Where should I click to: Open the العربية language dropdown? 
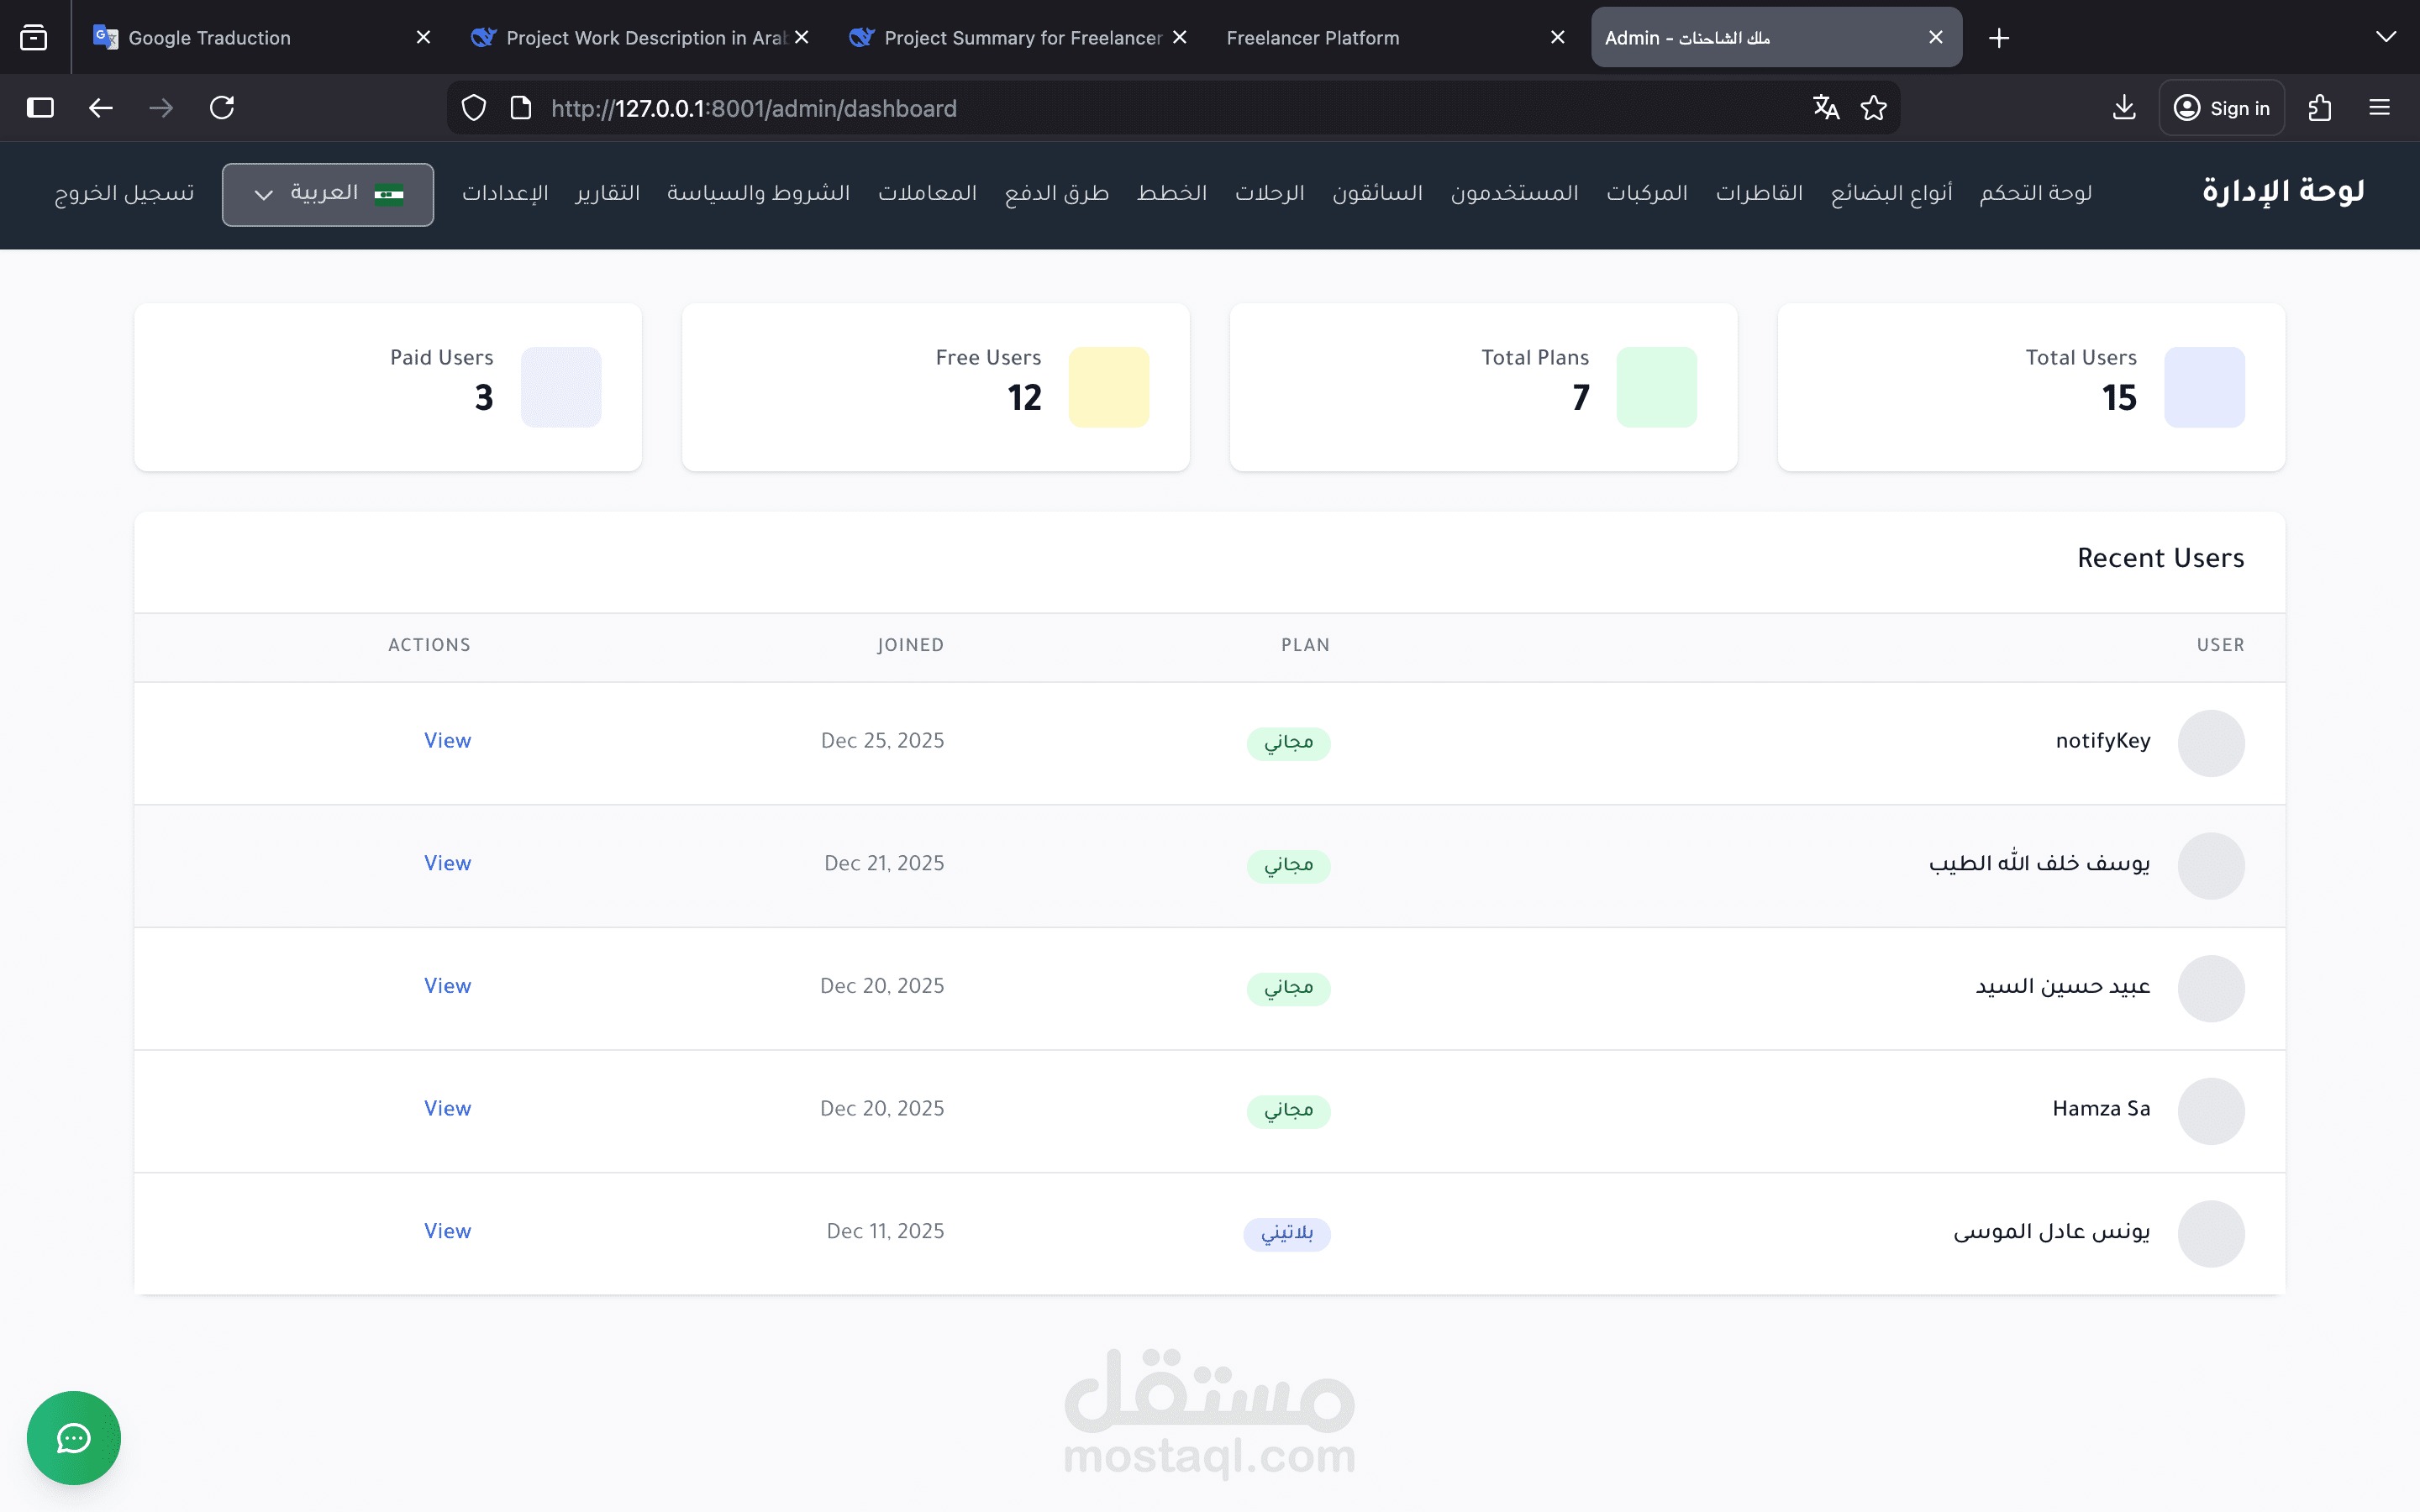point(328,194)
